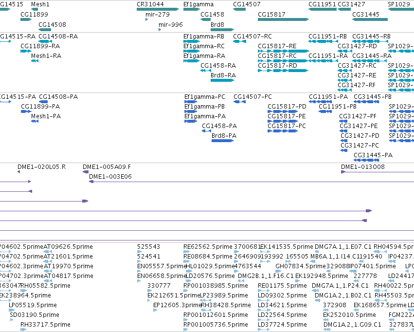Click the CG14508-RA transcript label

coord(58,37)
